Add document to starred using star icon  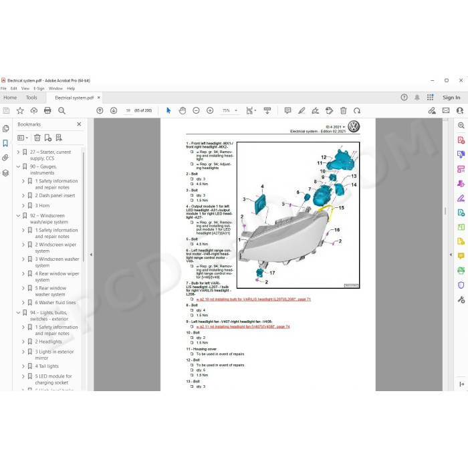[20, 111]
